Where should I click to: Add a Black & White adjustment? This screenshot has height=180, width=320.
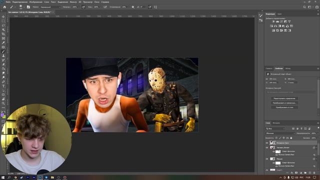[279, 26]
